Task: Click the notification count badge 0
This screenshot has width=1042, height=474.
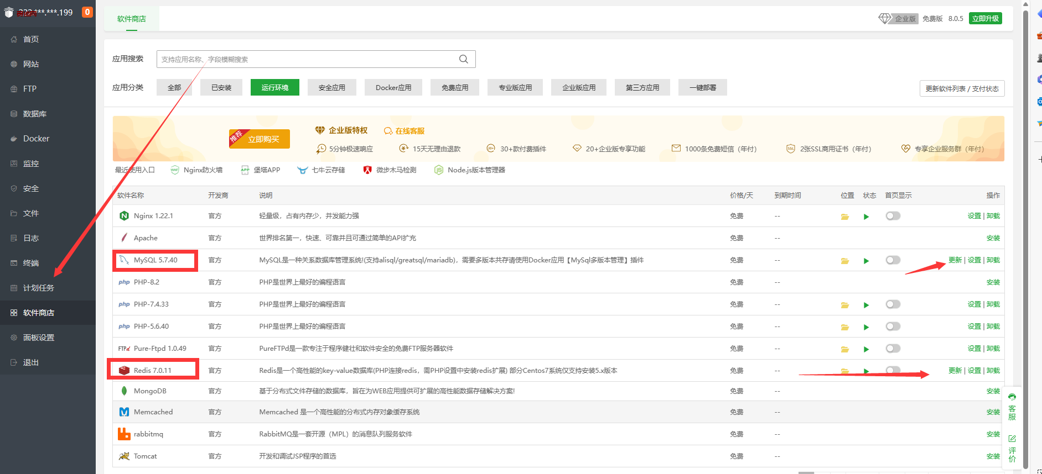Action: click(87, 12)
